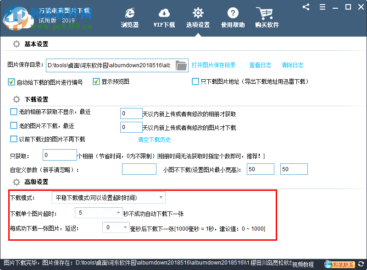Screen dimensions: 367x270
Task: Click the VIP下载 cloud download icon
Action: point(164,14)
